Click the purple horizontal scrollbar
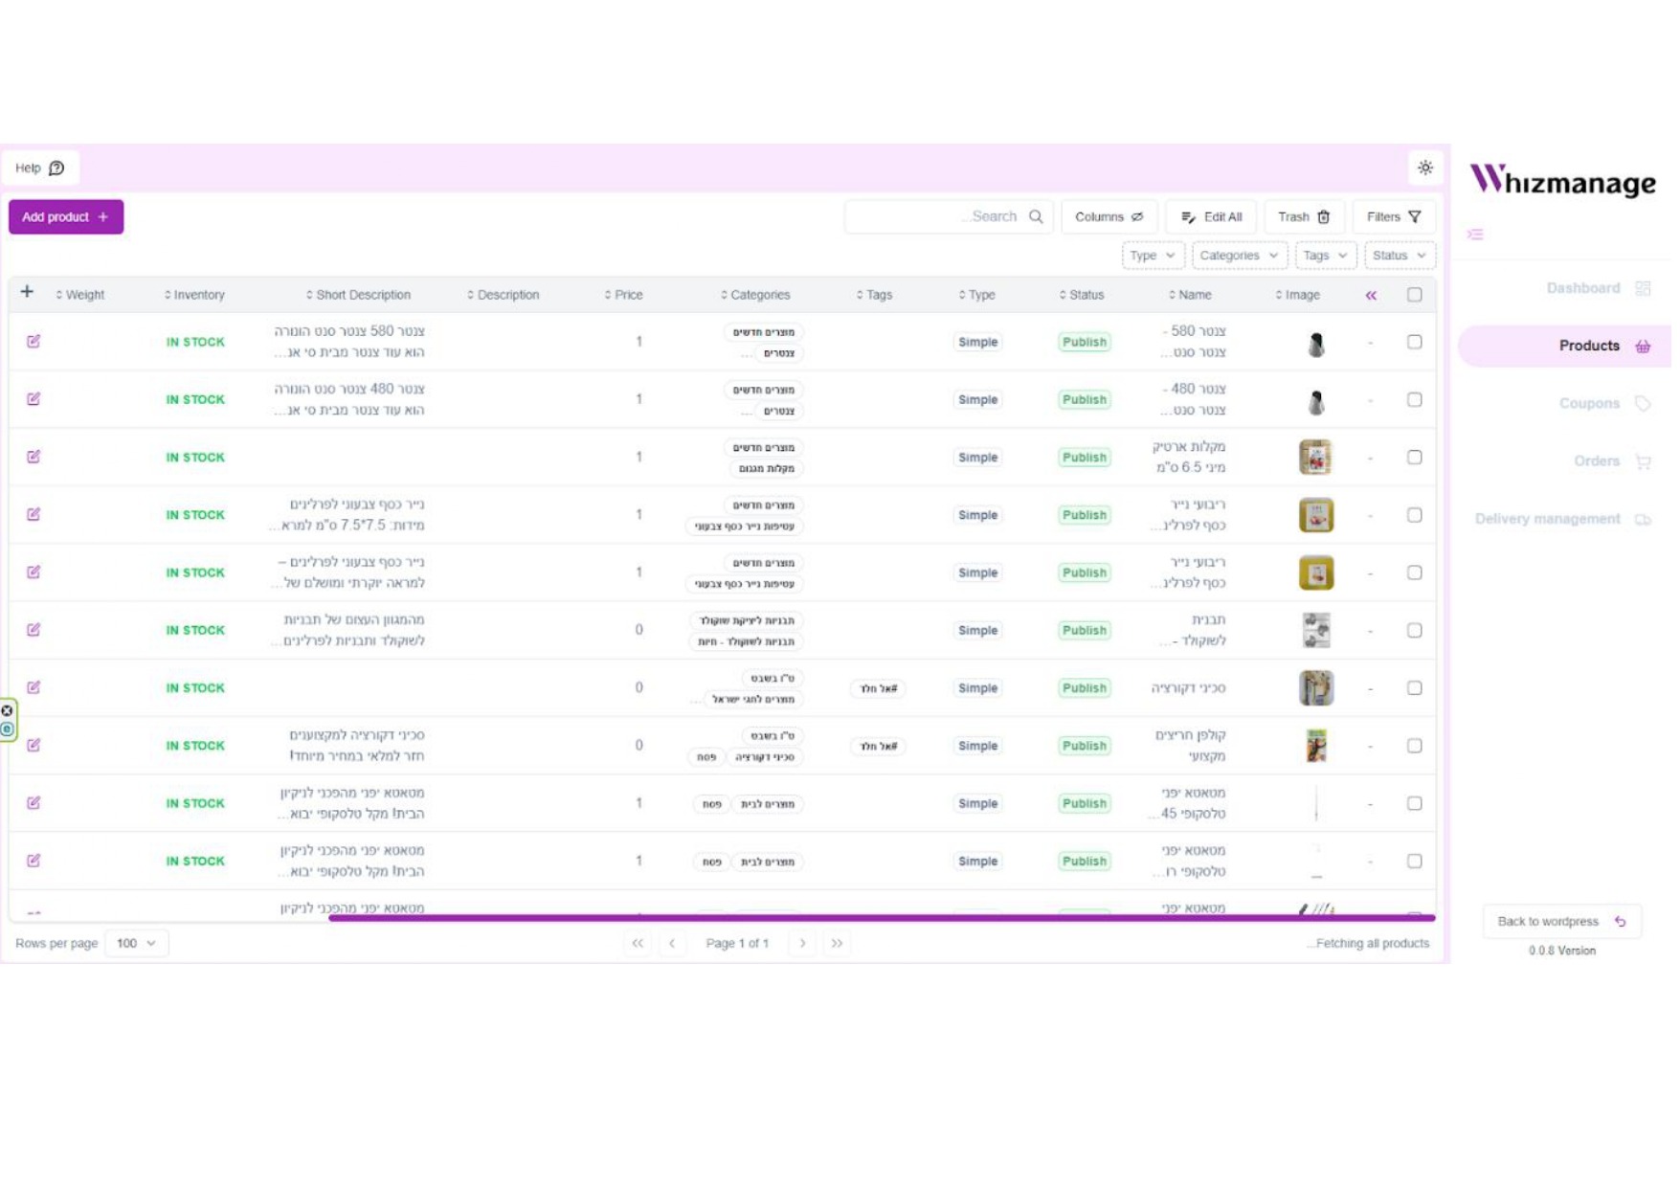This screenshot has height=1188, width=1680. 881,917
